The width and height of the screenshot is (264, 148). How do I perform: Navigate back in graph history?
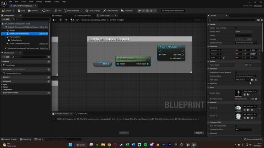(61, 20)
